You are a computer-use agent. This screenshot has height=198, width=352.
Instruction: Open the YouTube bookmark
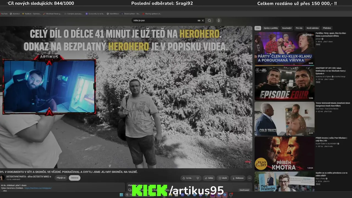click(4, 13)
